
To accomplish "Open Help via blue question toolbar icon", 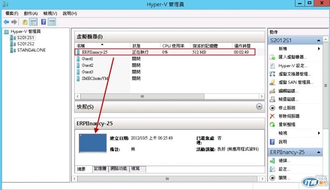I will pos(43,22).
